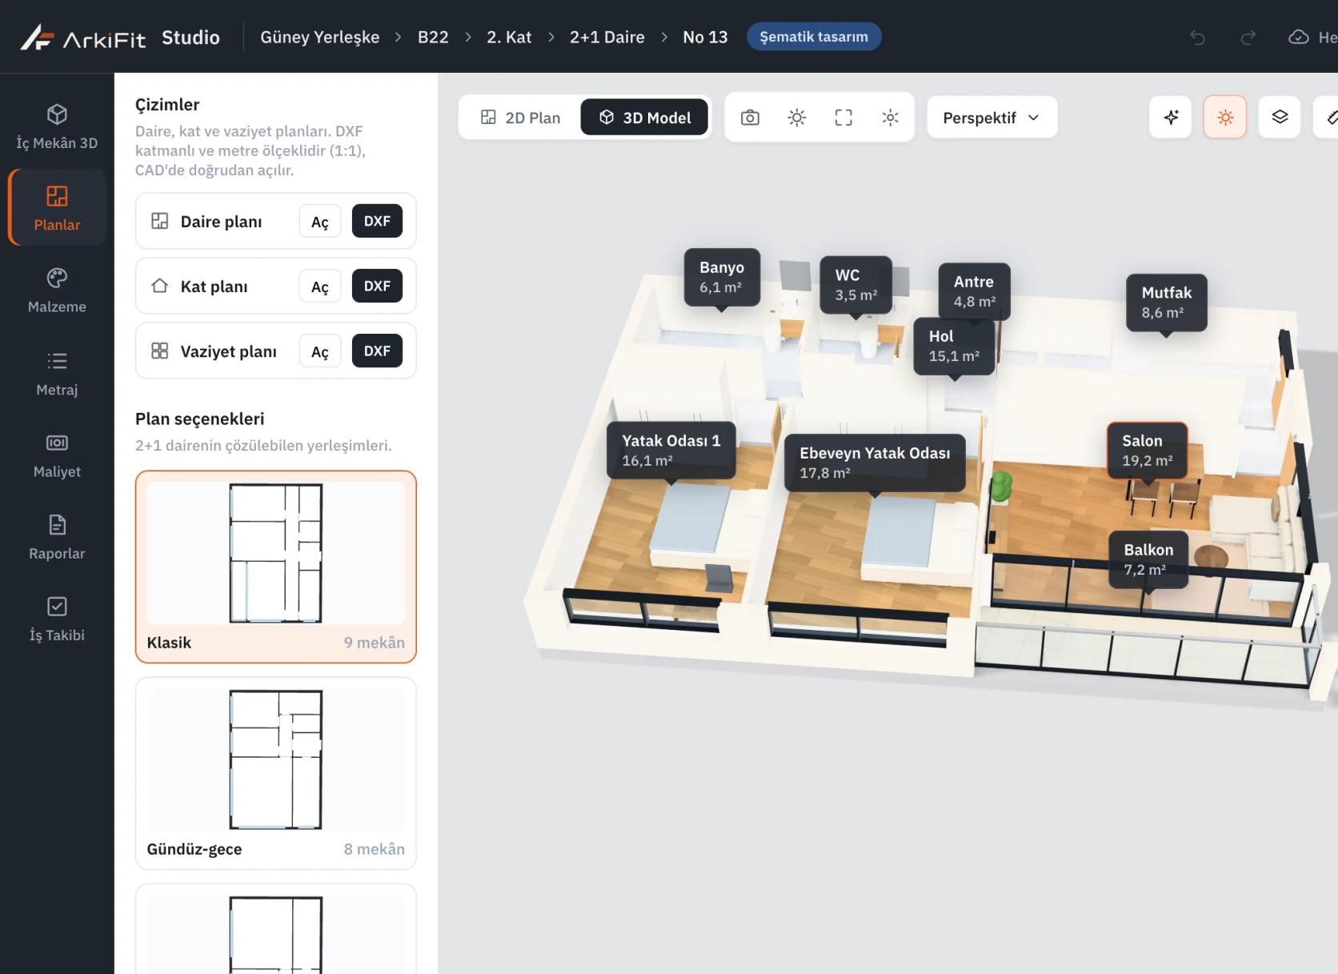Download Daire planı as DXF

point(377,221)
